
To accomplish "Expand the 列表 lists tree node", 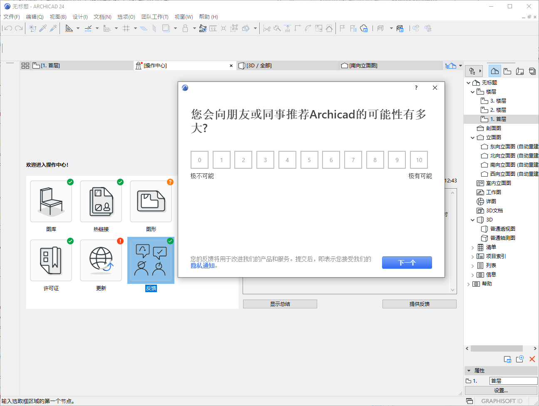I will pyautogui.click(x=473, y=266).
